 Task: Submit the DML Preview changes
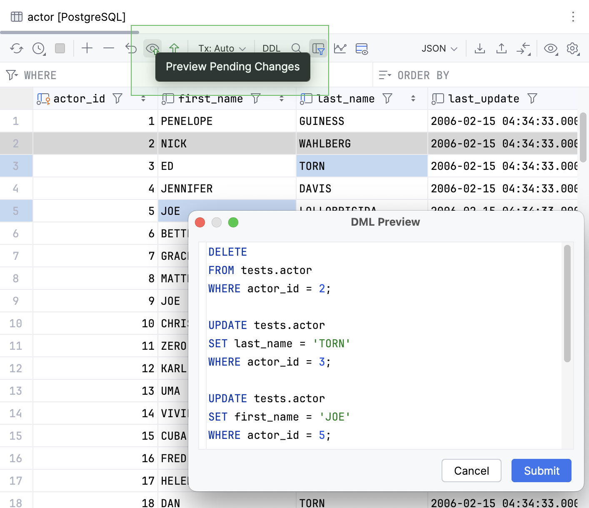tap(541, 471)
